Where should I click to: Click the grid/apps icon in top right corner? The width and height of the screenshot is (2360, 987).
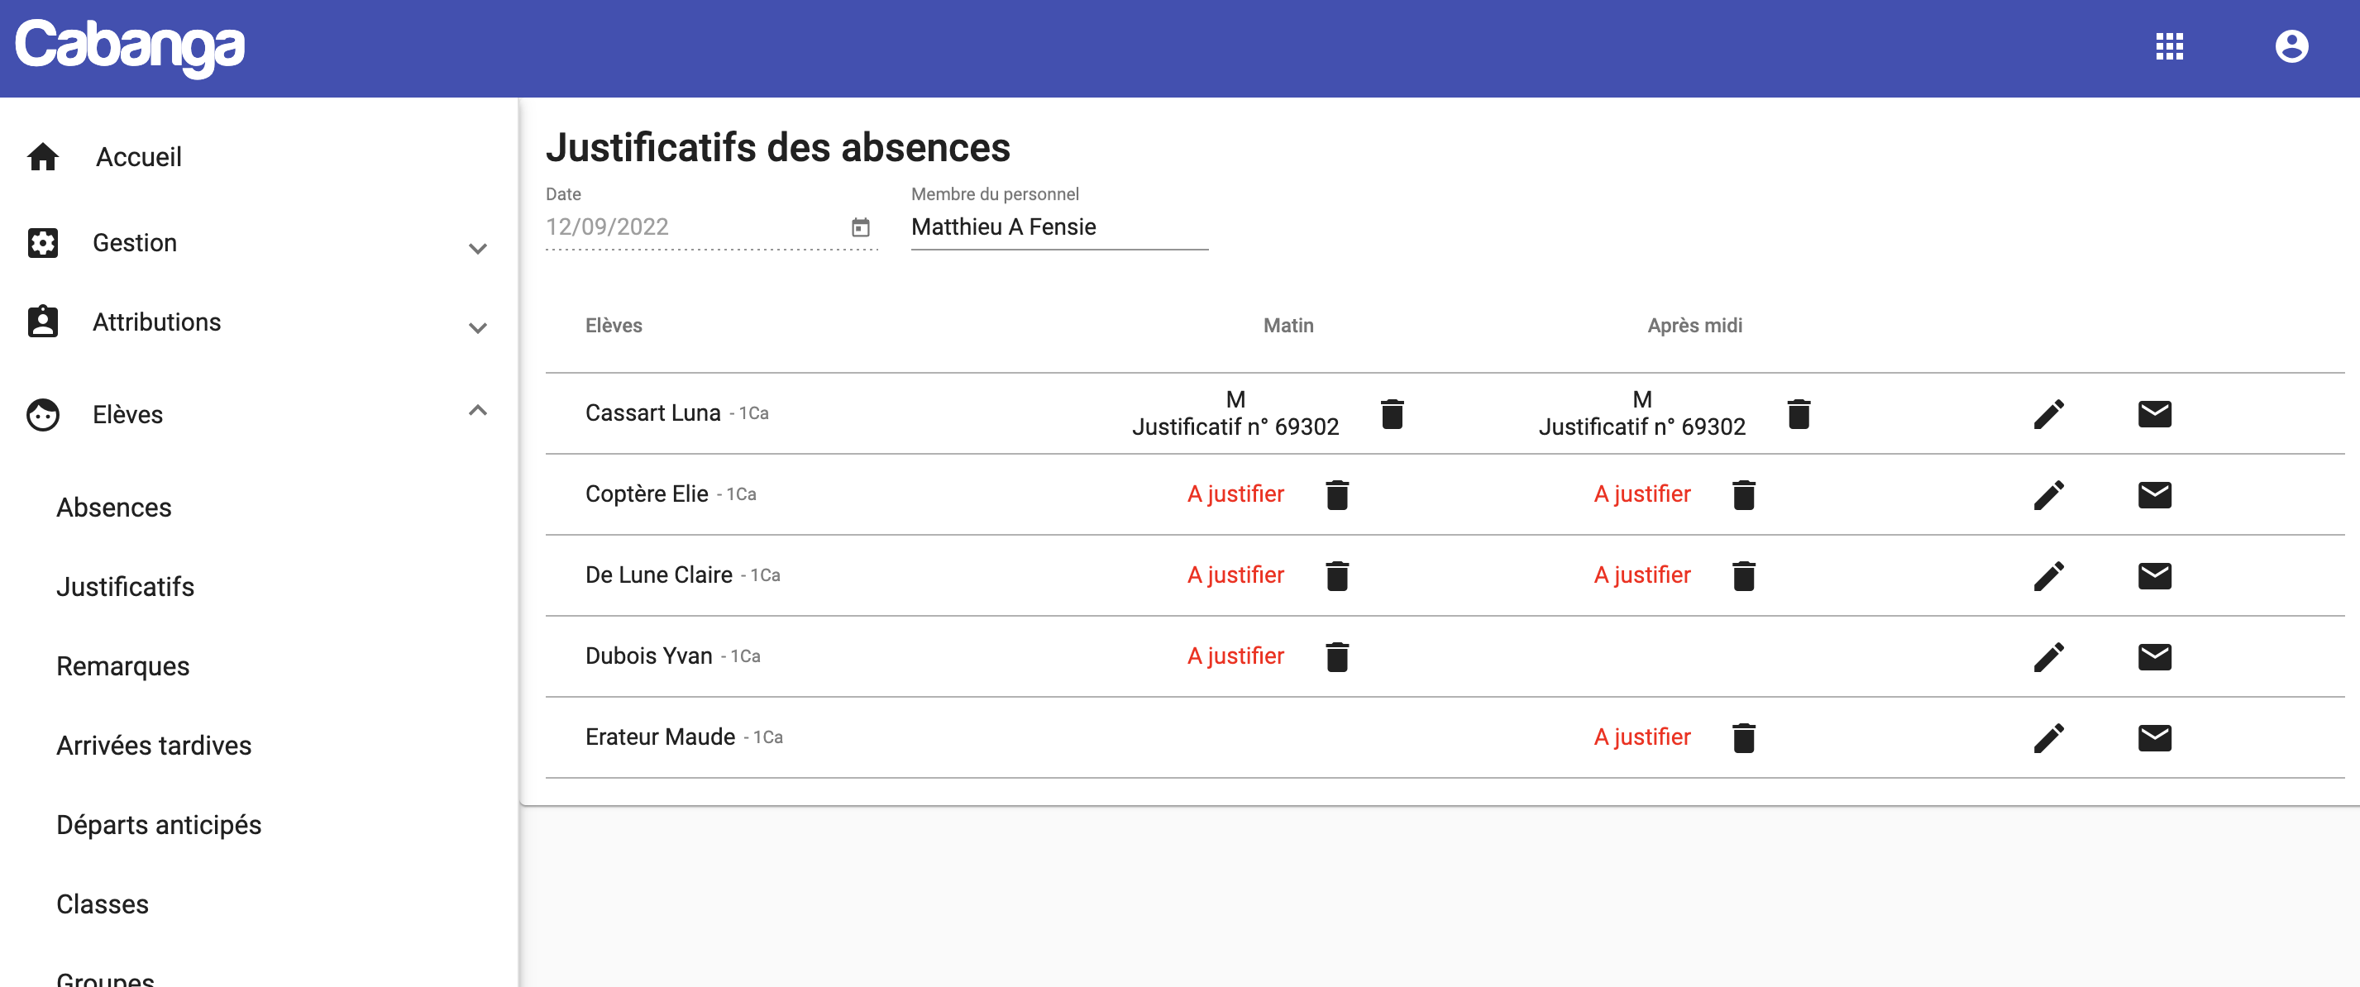pos(2169,46)
